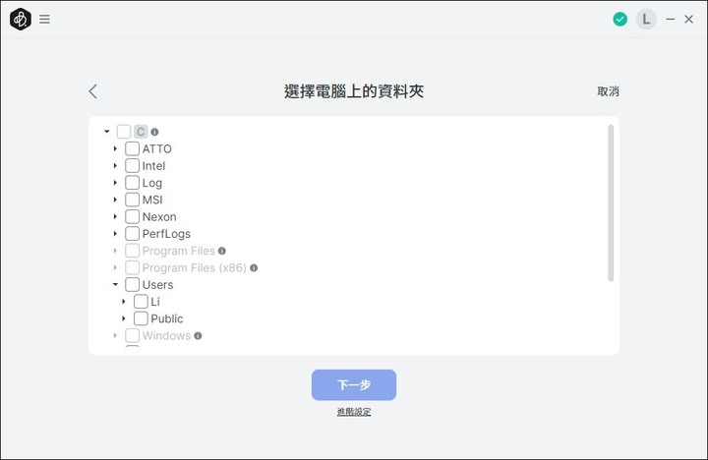Show info icon next to Program Files (x86)
This screenshot has width=708, height=460.
point(254,267)
